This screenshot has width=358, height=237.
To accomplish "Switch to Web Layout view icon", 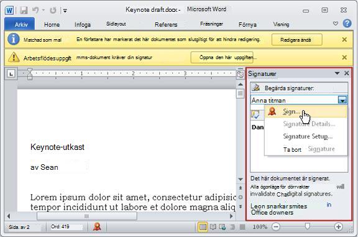I will click(223, 227).
